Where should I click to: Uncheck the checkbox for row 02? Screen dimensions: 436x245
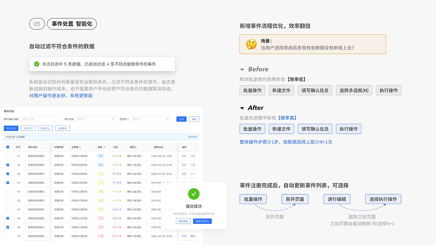point(8,165)
